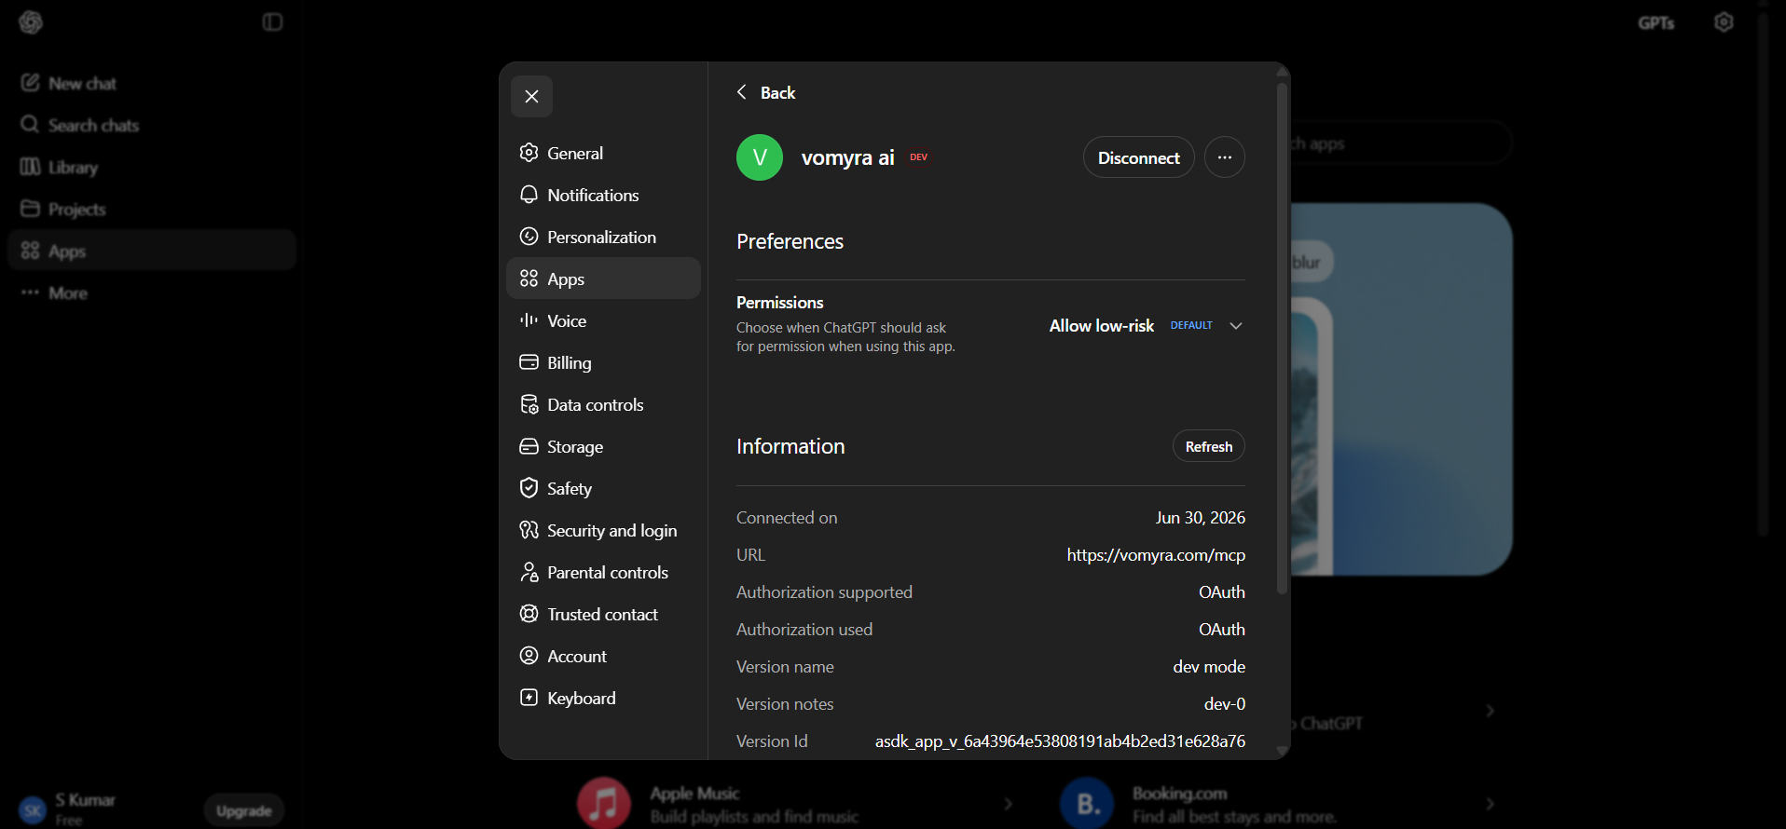Click the New chat compose icon
Screen dimensions: 1786x829
[x=30, y=83]
